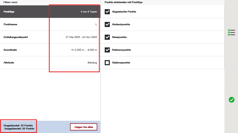The image size is (238, 133).
Task: Click the Eingeblendet 32 Punkte text
Action: click(18, 125)
